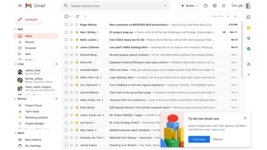Open the Help question mark icon

(x=205, y=6)
